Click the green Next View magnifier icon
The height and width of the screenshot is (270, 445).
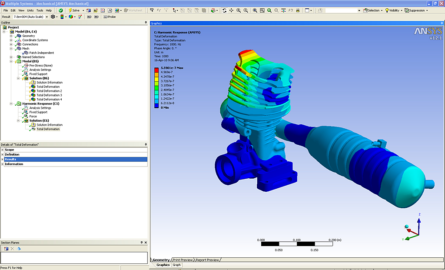click(269, 10)
